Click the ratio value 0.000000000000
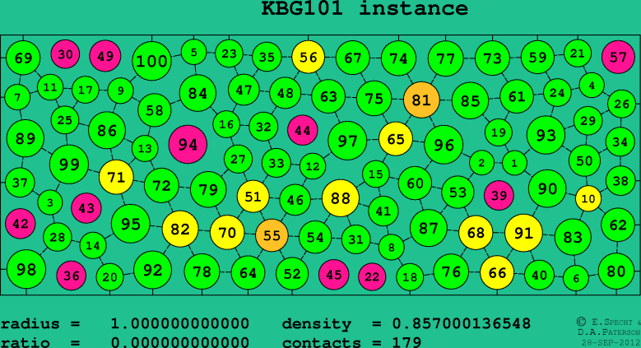Screen dimensions: 641x348 180,342
